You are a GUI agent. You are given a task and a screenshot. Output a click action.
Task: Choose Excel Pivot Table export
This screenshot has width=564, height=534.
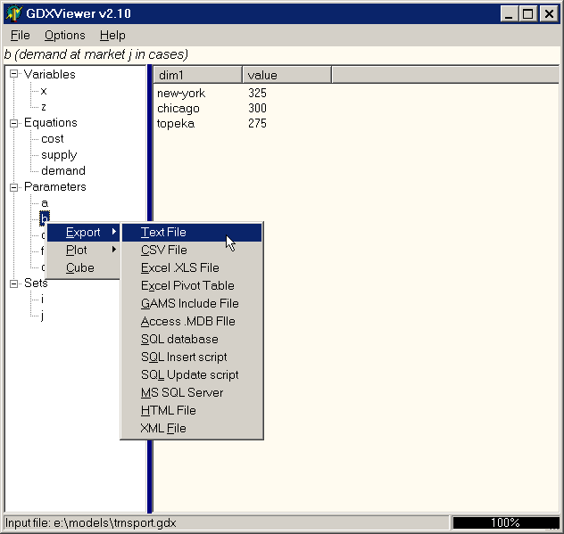(x=187, y=286)
